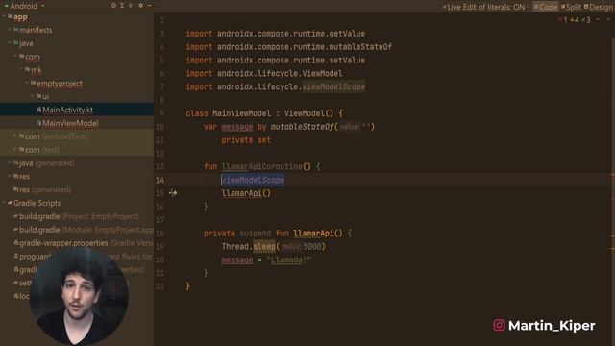
Task: Click line number 14 in the gutter
Action: tap(160, 180)
